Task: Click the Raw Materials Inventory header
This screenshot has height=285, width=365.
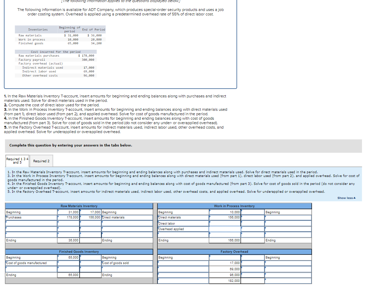Action: coord(79,206)
